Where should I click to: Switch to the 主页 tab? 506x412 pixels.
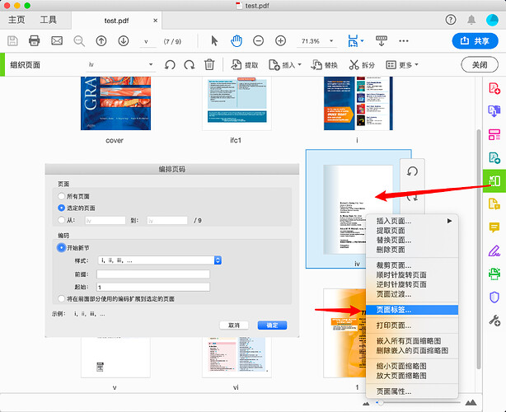(16, 20)
